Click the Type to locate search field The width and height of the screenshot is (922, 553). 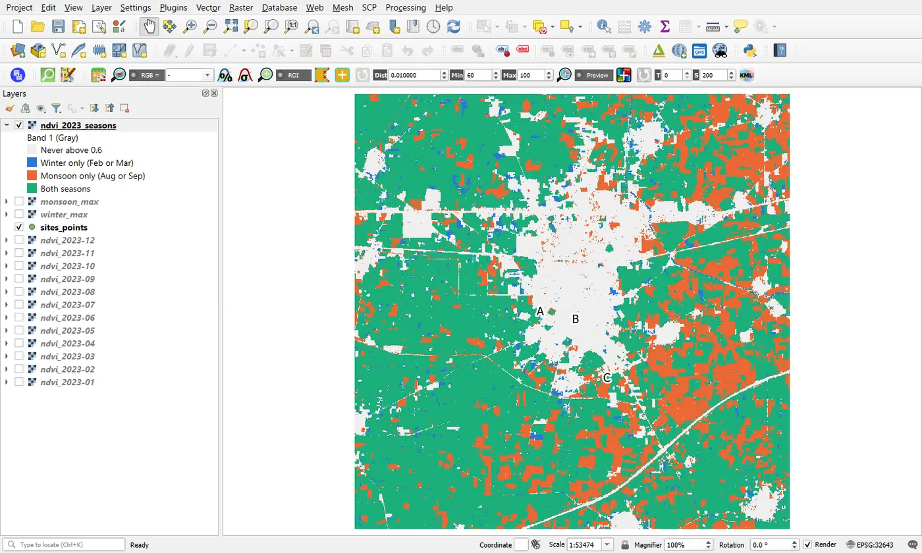click(65, 545)
